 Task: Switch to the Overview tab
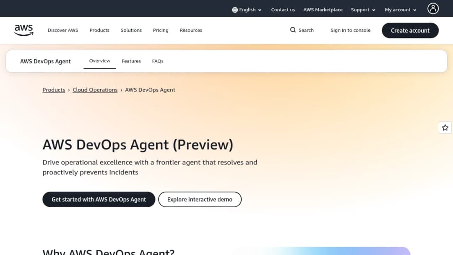tap(100, 61)
